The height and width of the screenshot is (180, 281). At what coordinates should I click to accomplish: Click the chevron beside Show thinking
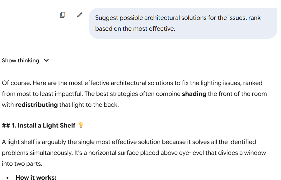pyautogui.click(x=46, y=61)
